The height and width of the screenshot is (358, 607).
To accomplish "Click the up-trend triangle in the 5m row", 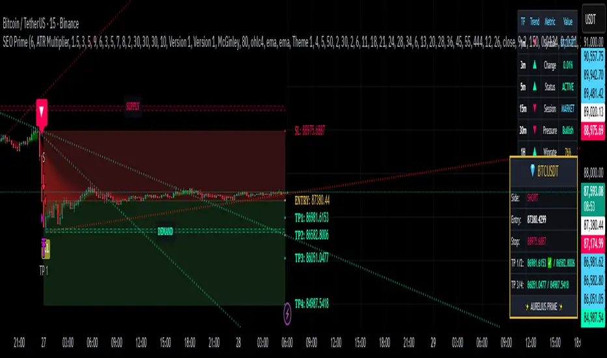I will pos(535,87).
